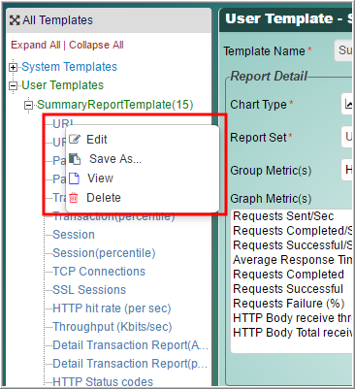Open the HTTP Status codes template
Screen dimensions: 355x389
click(x=103, y=382)
